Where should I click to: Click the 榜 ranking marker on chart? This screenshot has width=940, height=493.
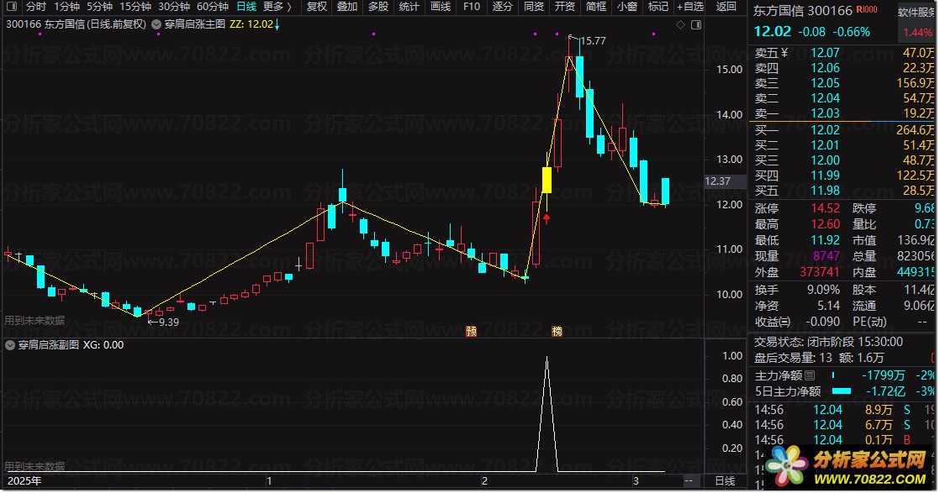coord(557,331)
